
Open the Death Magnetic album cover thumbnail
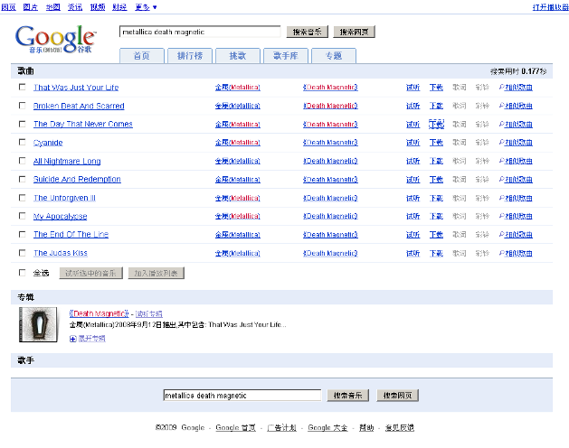pos(38,324)
